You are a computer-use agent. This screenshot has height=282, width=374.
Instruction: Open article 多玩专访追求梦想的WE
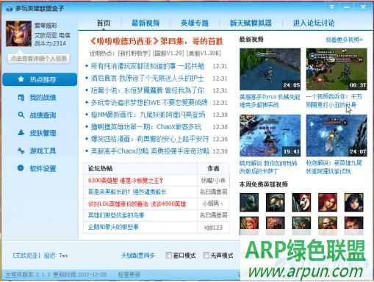(149, 103)
